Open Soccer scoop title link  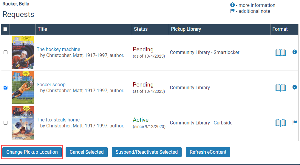[x=51, y=85]
